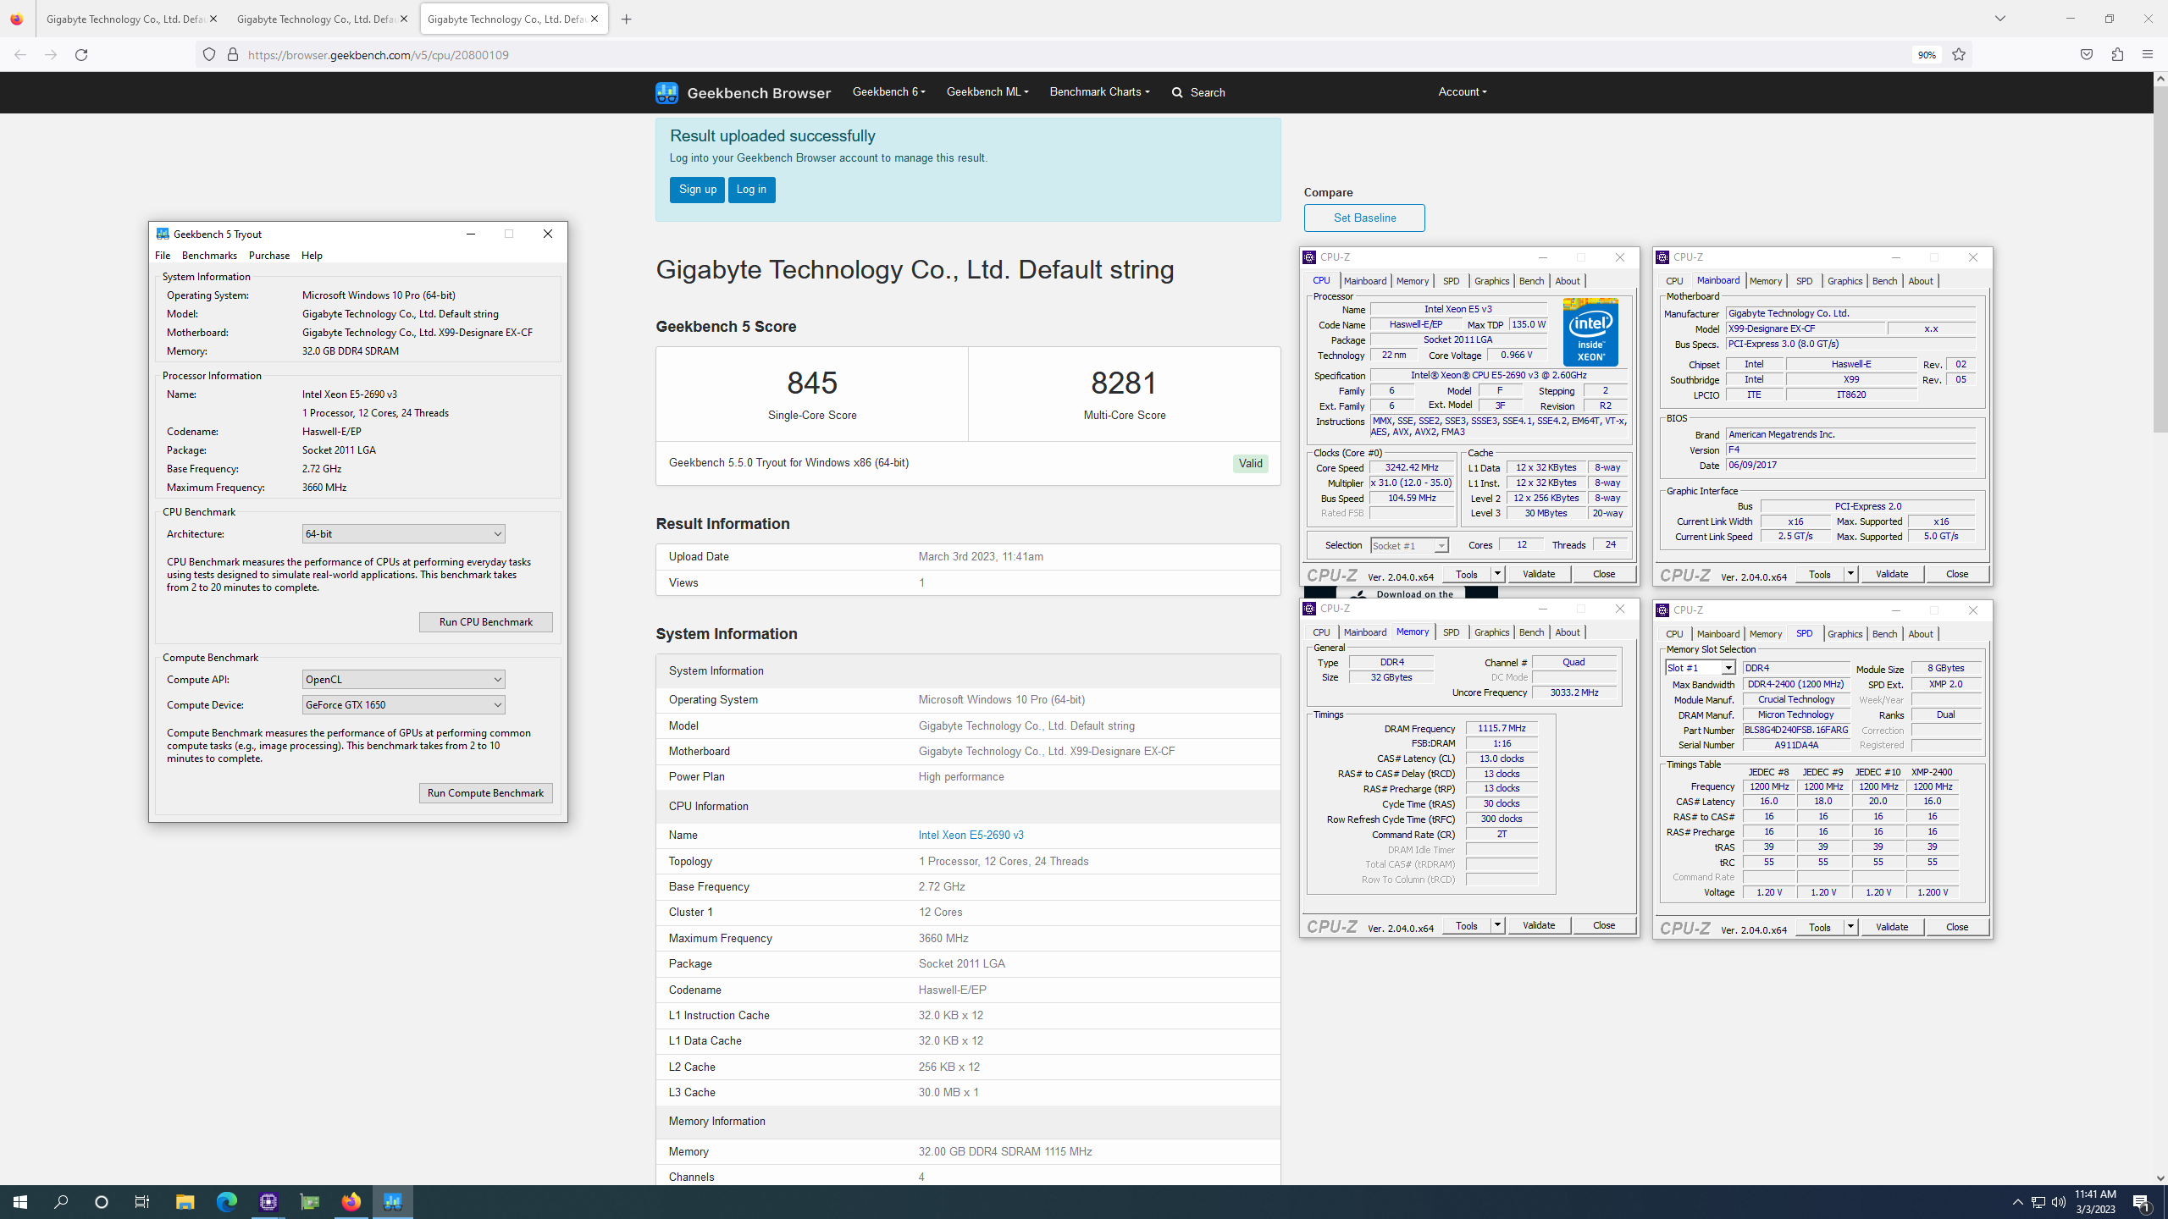Open the Socket #1 selection dropdown in CPU-Z
The image size is (2168, 1219).
point(1409,546)
